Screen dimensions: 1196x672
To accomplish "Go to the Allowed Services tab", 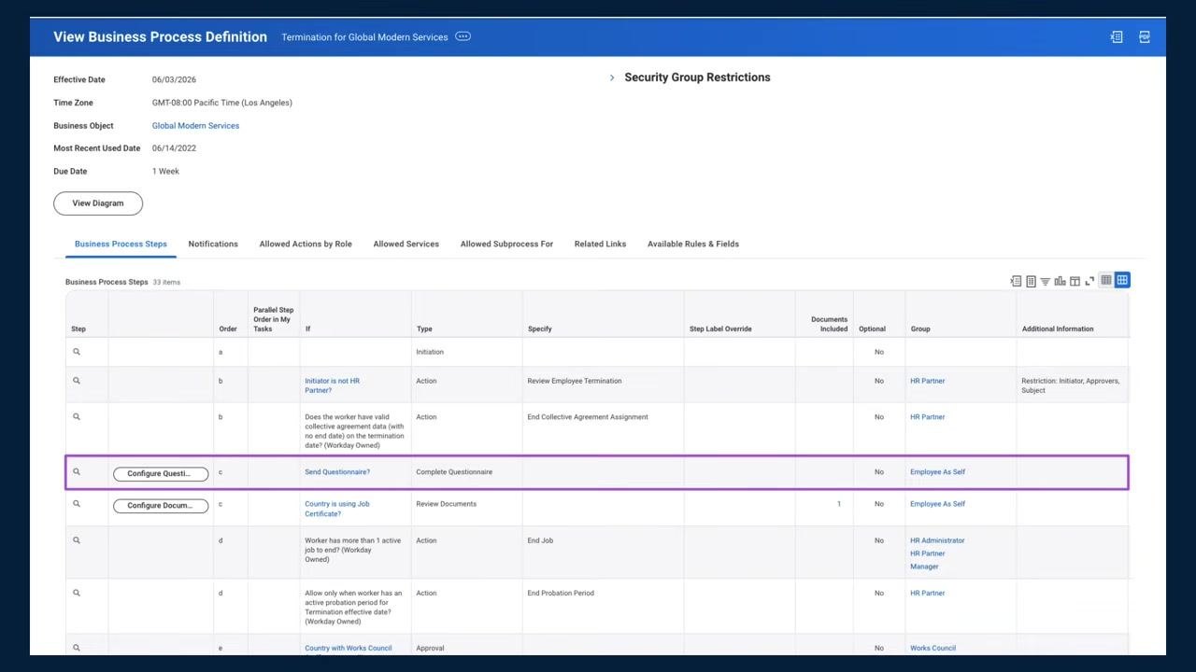I will [x=406, y=245].
